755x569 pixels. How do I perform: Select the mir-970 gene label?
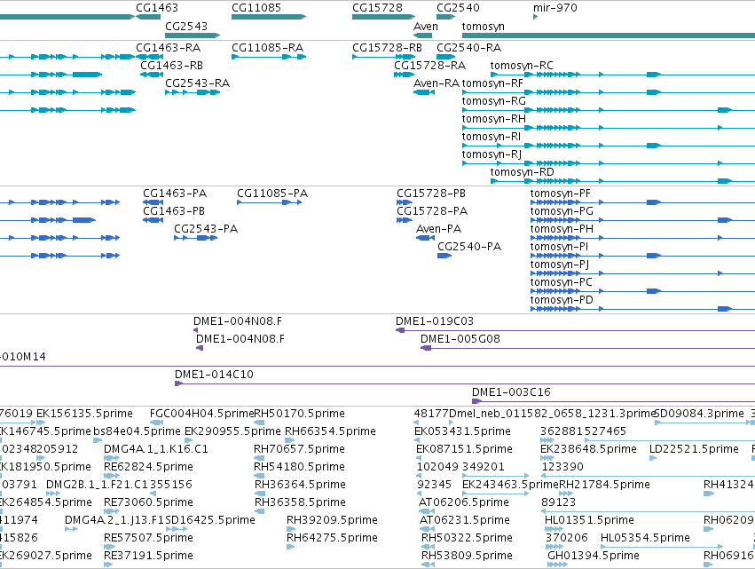(x=555, y=8)
